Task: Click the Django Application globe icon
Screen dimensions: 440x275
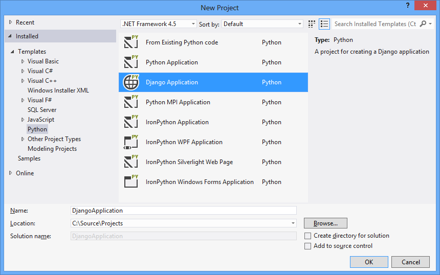Action: [x=131, y=82]
